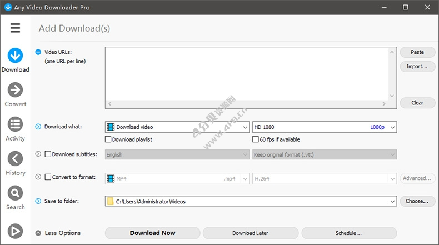
Task: Select the Download sidebar icon
Action: click(15, 56)
